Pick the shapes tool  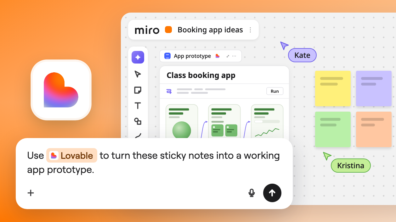point(138,121)
